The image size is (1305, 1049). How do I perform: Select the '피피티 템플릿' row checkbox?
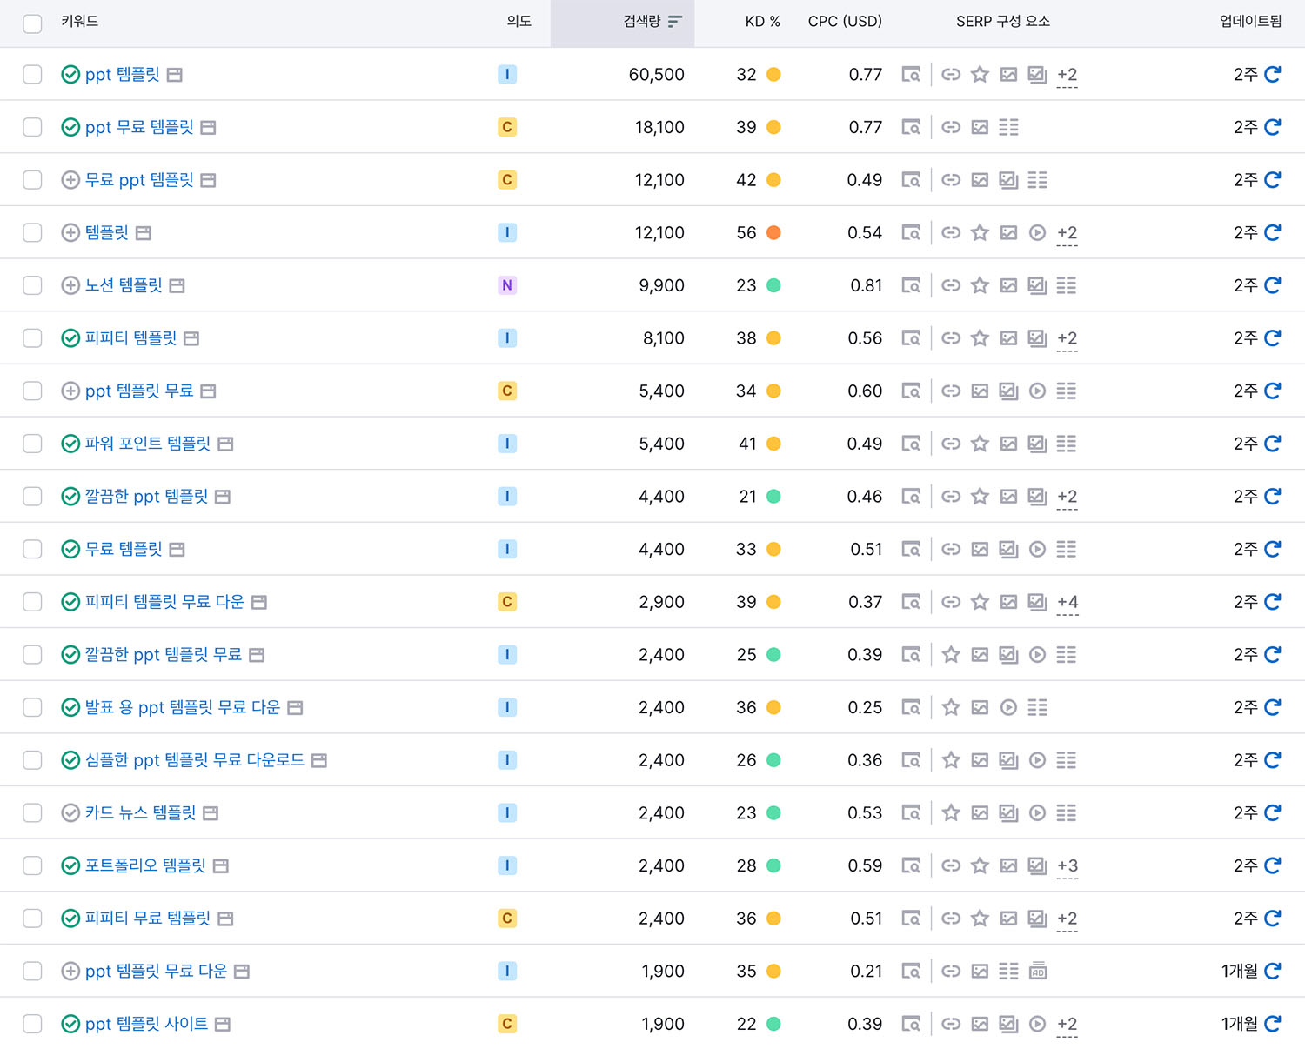(32, 338)
